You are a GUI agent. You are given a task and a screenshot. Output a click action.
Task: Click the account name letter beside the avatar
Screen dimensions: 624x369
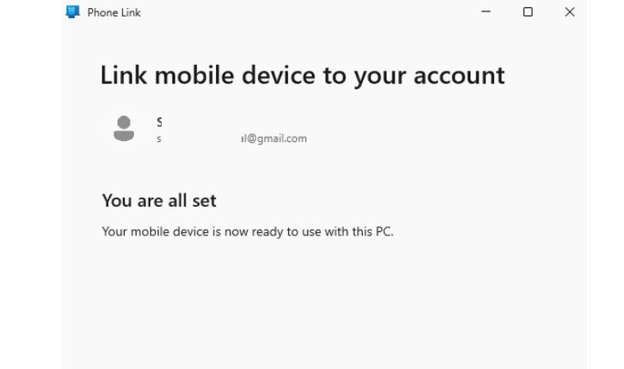coord(159,122)
